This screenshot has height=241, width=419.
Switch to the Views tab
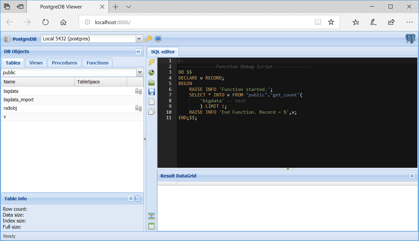[36, 63]
